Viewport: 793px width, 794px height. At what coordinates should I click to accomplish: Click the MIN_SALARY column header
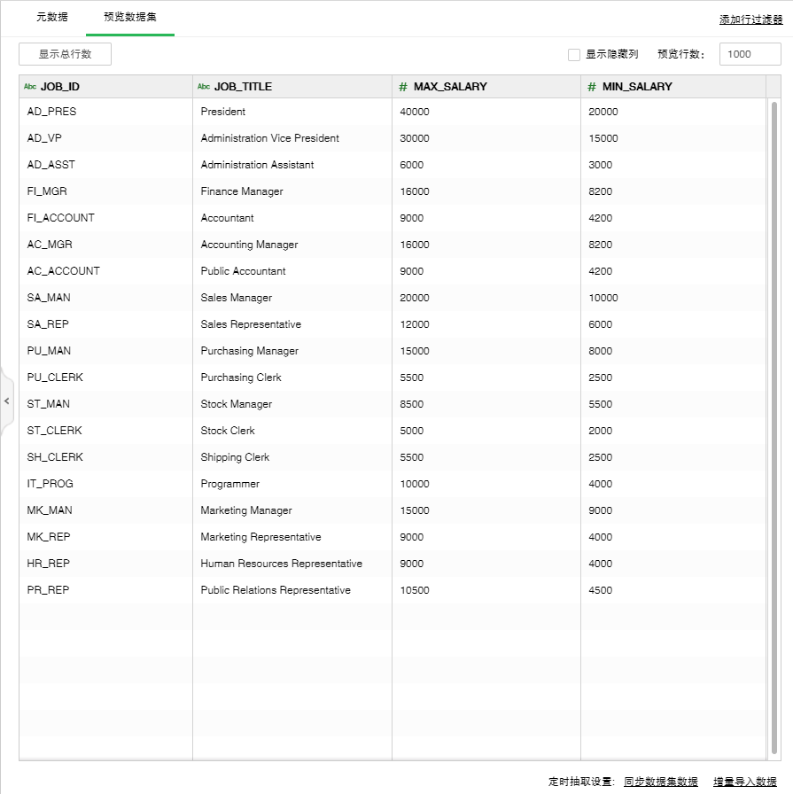(637, 87)
